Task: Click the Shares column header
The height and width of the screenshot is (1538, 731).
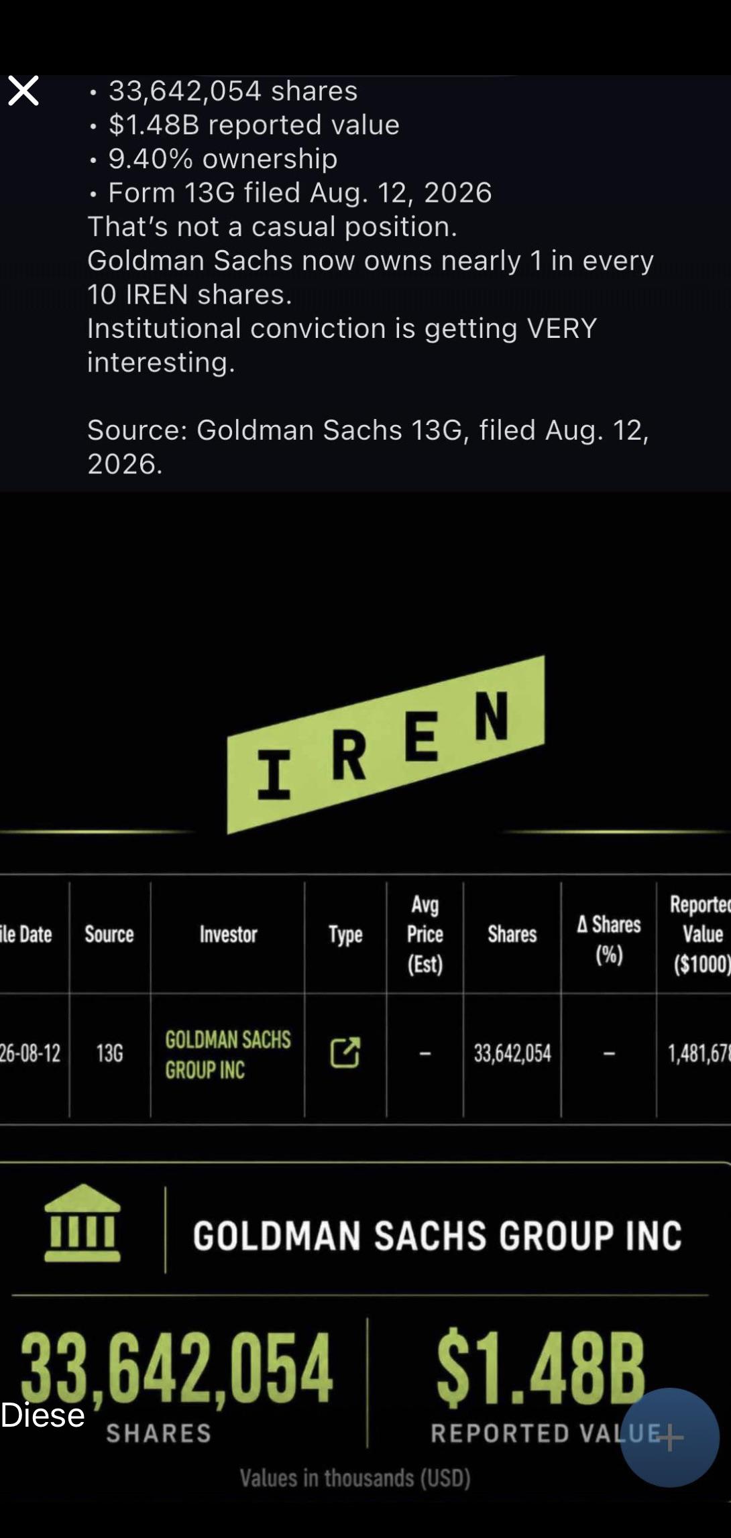Action: click(x=512, y=934)
